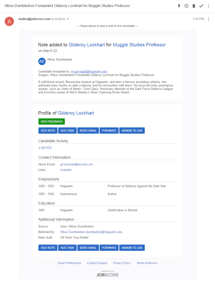Open Email Preferences footer link

click(69, 263)
